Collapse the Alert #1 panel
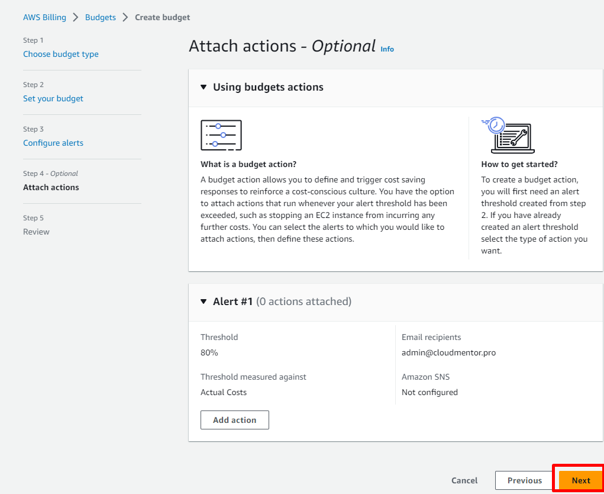The height and width of the screenshot is (494, 604). [x=204, y=301]
